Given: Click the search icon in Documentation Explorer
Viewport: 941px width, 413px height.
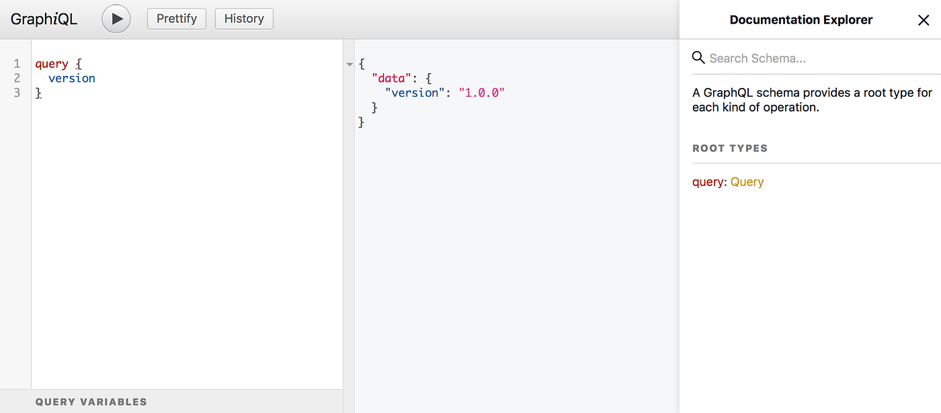Looking at the screenshot, I should (x=698, y=58).
